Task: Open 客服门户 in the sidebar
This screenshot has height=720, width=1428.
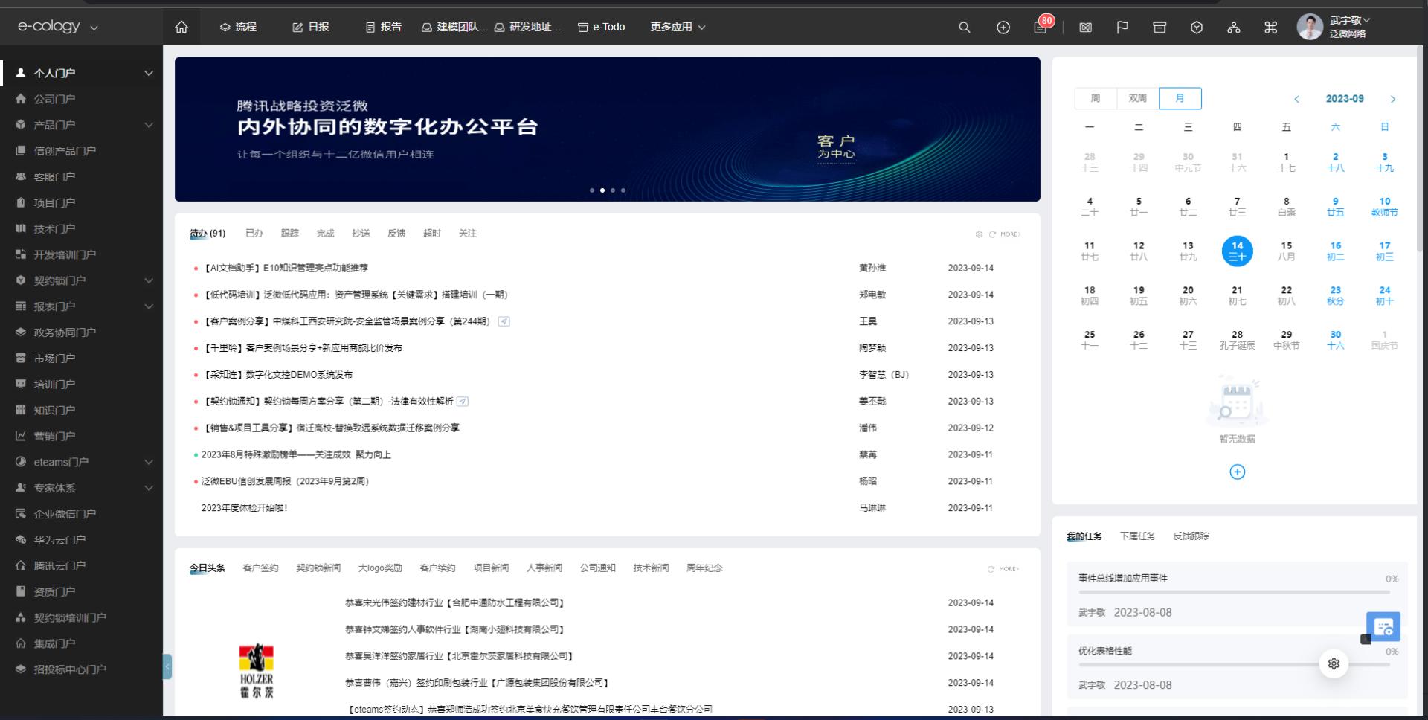Action: click(x=54, y=177)
